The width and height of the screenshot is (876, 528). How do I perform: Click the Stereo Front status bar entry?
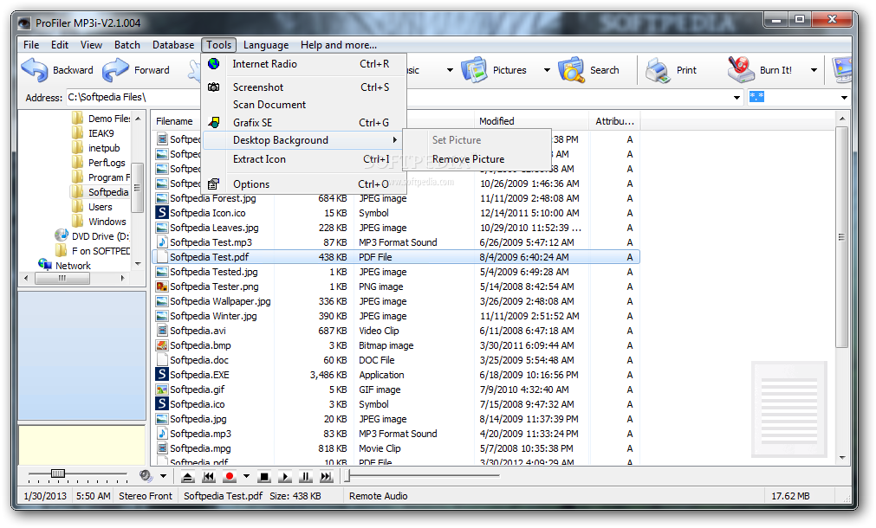pyautogui.click(x=146, y=496)
